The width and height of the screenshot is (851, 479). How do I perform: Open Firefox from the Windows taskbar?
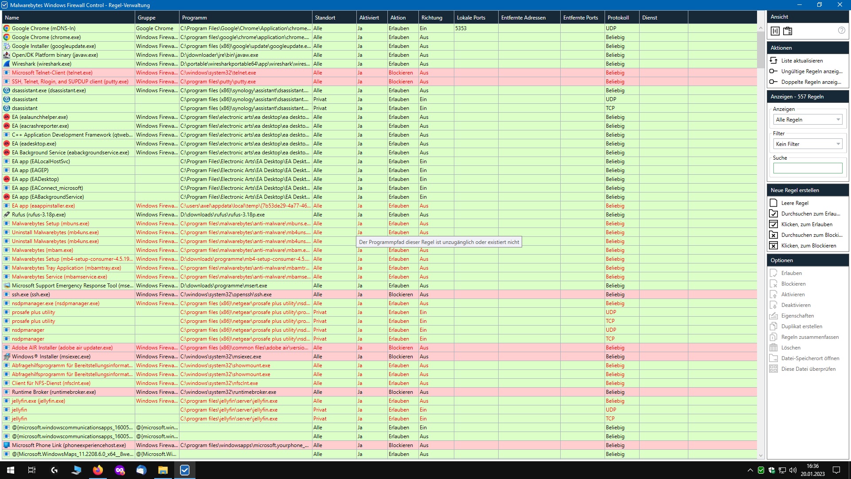pos(98,470)
